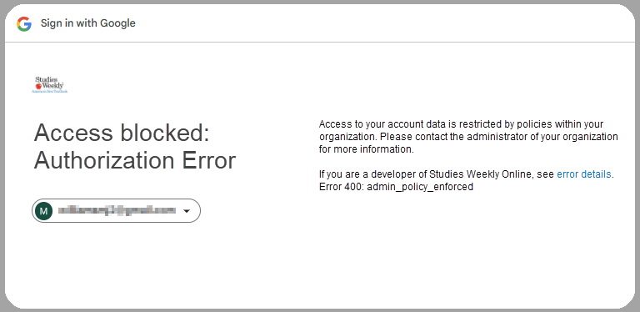
Task: Click the "Authorization Error" heading line
Action: coord(135,160)
